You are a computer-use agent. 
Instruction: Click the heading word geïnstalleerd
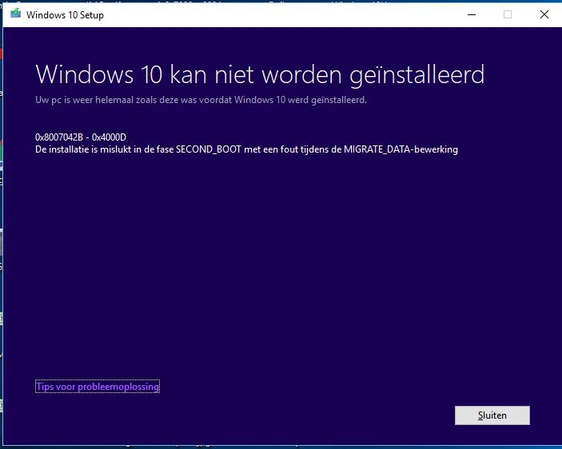[417, 75]
